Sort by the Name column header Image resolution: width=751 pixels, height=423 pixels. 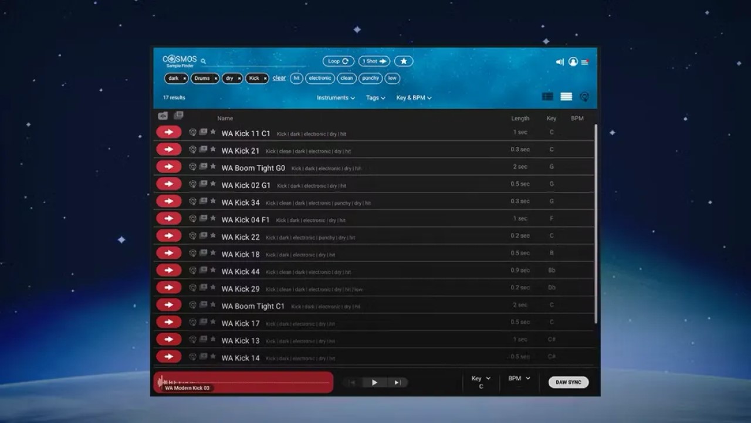click(x=225, y=119)
